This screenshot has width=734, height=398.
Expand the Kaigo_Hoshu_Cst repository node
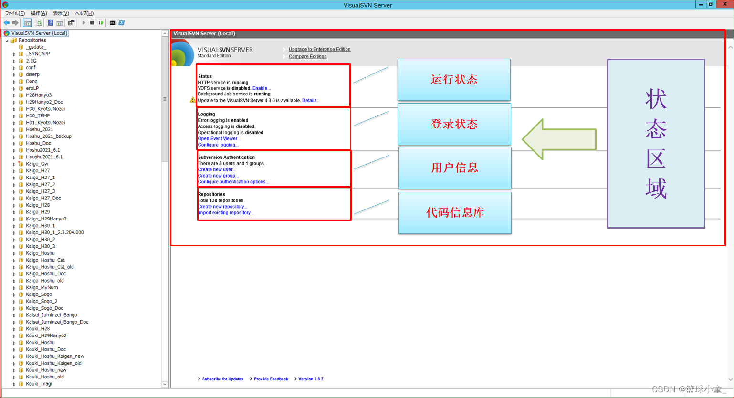tap(14, 261)
